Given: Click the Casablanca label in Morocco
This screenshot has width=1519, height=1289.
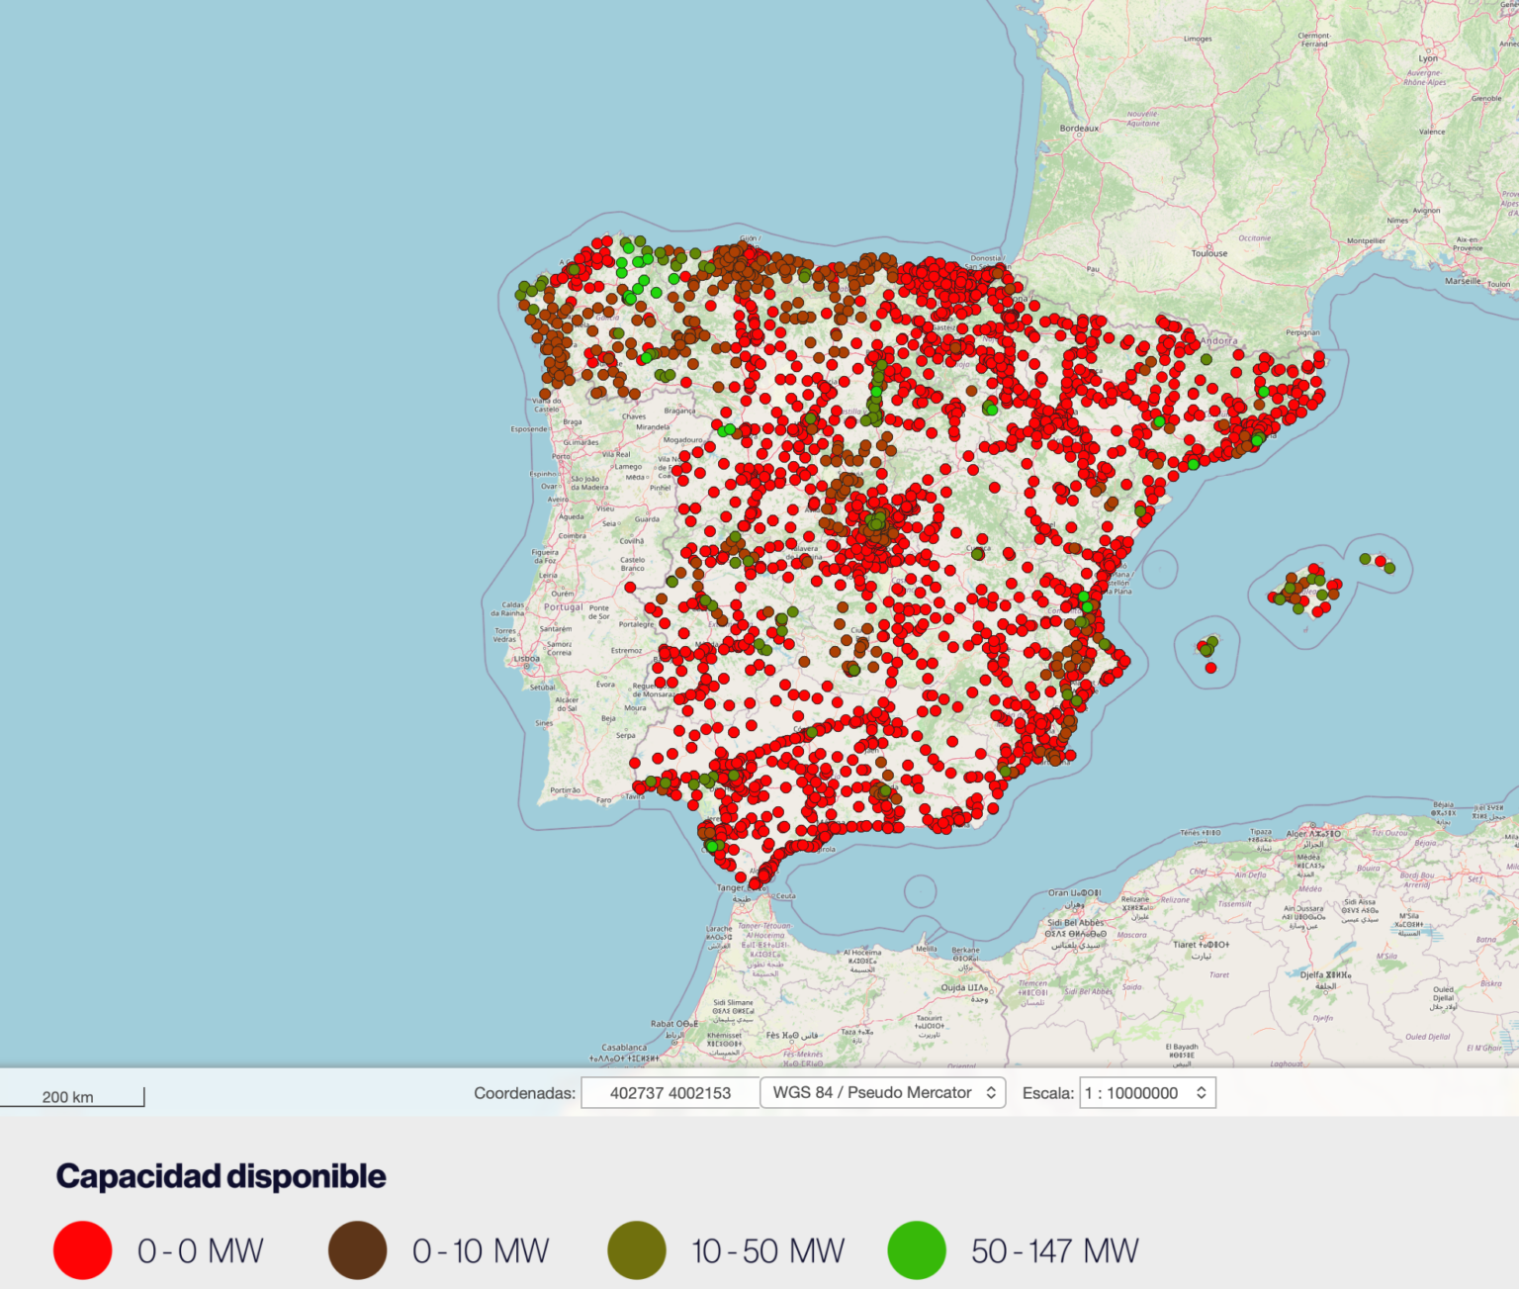Looking at the screenshot, I should pos(624,1047).
